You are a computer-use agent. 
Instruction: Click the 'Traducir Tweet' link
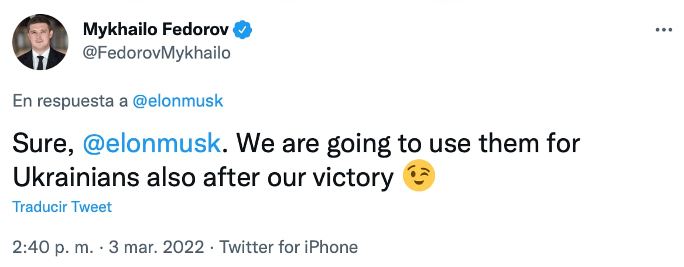62,207
